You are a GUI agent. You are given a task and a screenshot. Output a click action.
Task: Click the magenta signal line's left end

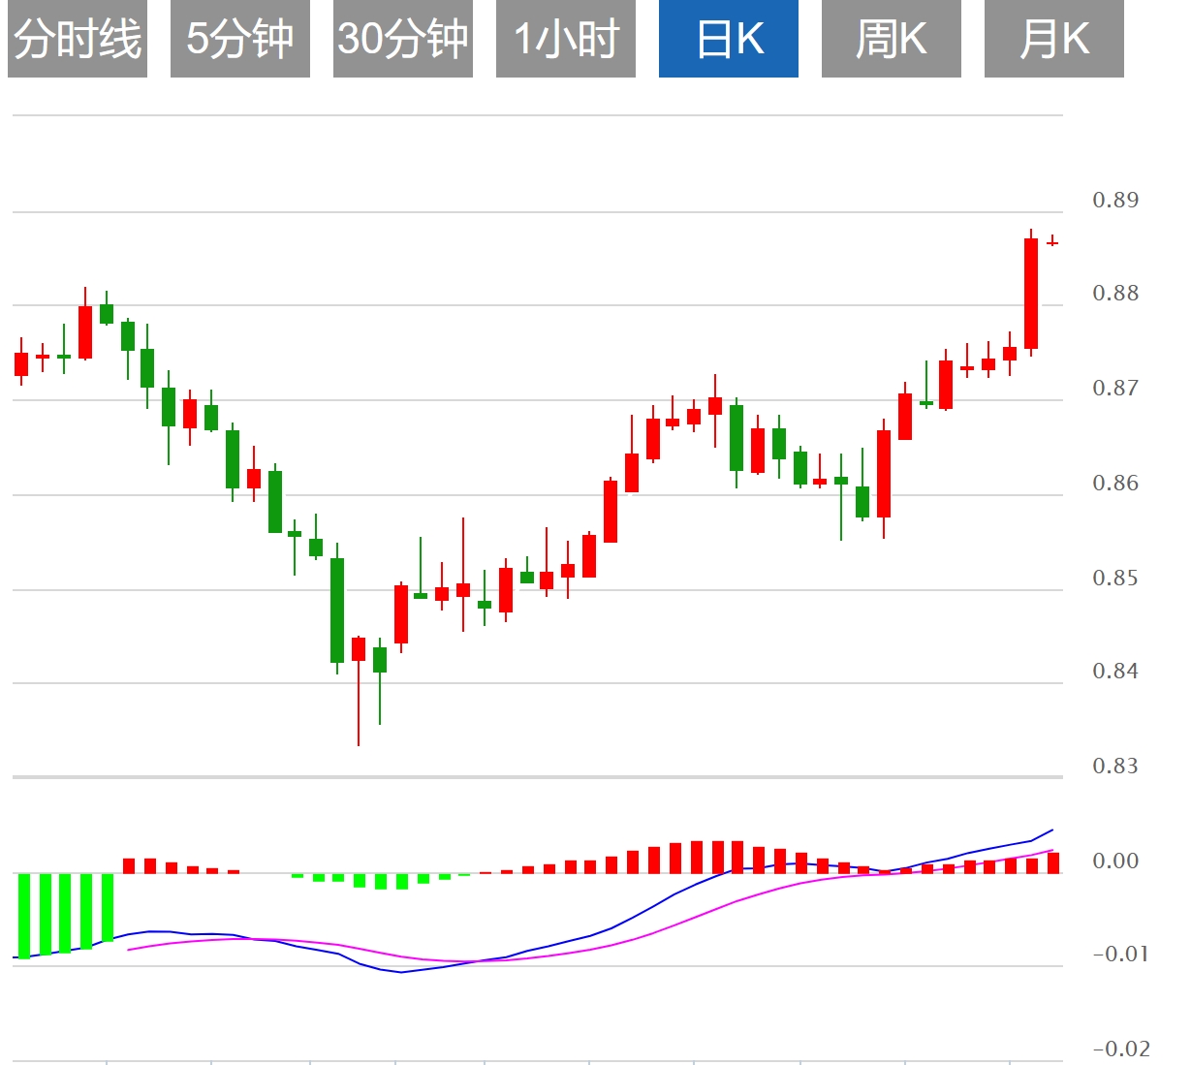tap(130, 949)
